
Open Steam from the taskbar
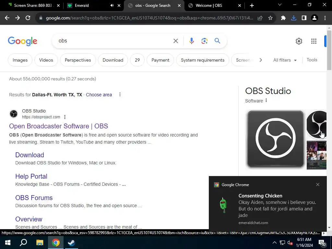point(72,243)
